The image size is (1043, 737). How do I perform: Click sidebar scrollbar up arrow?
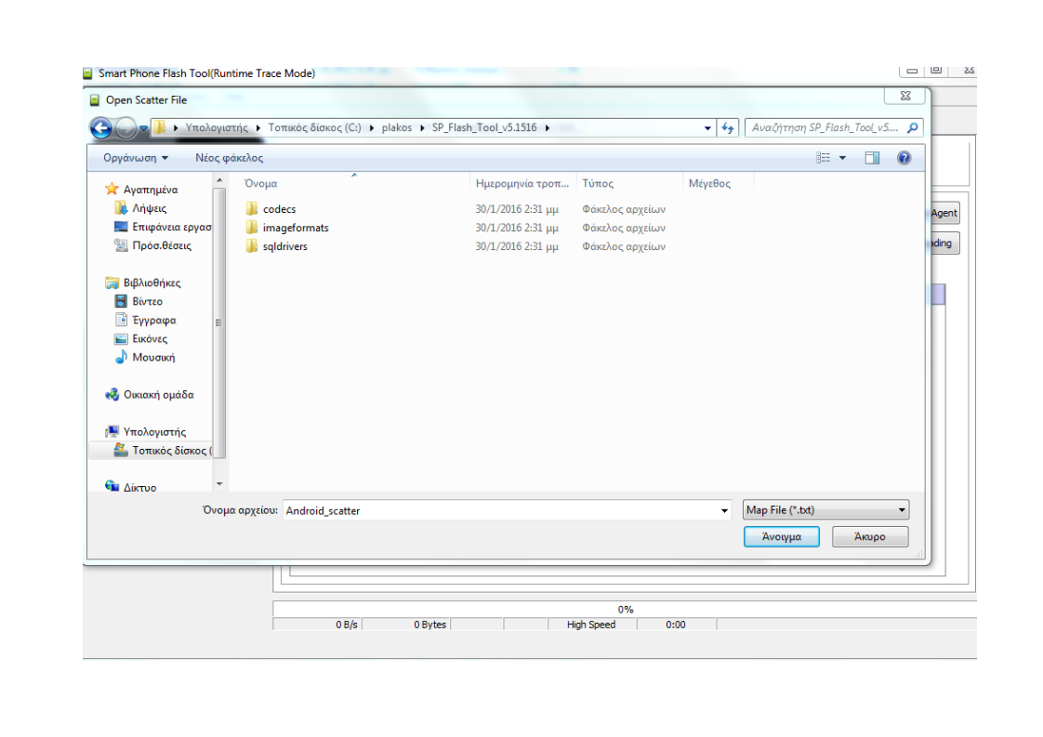coord(219,180)
